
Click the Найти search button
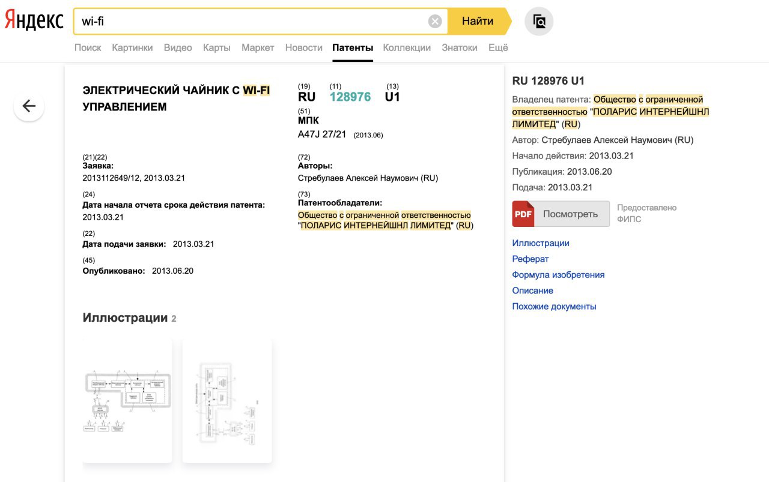coord(478,22)
